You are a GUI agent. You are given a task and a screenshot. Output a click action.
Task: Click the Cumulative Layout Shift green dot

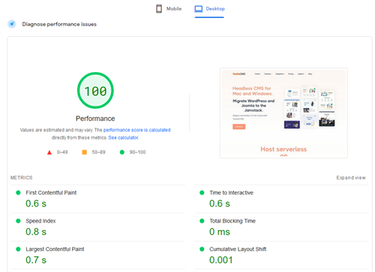point(202,249)
